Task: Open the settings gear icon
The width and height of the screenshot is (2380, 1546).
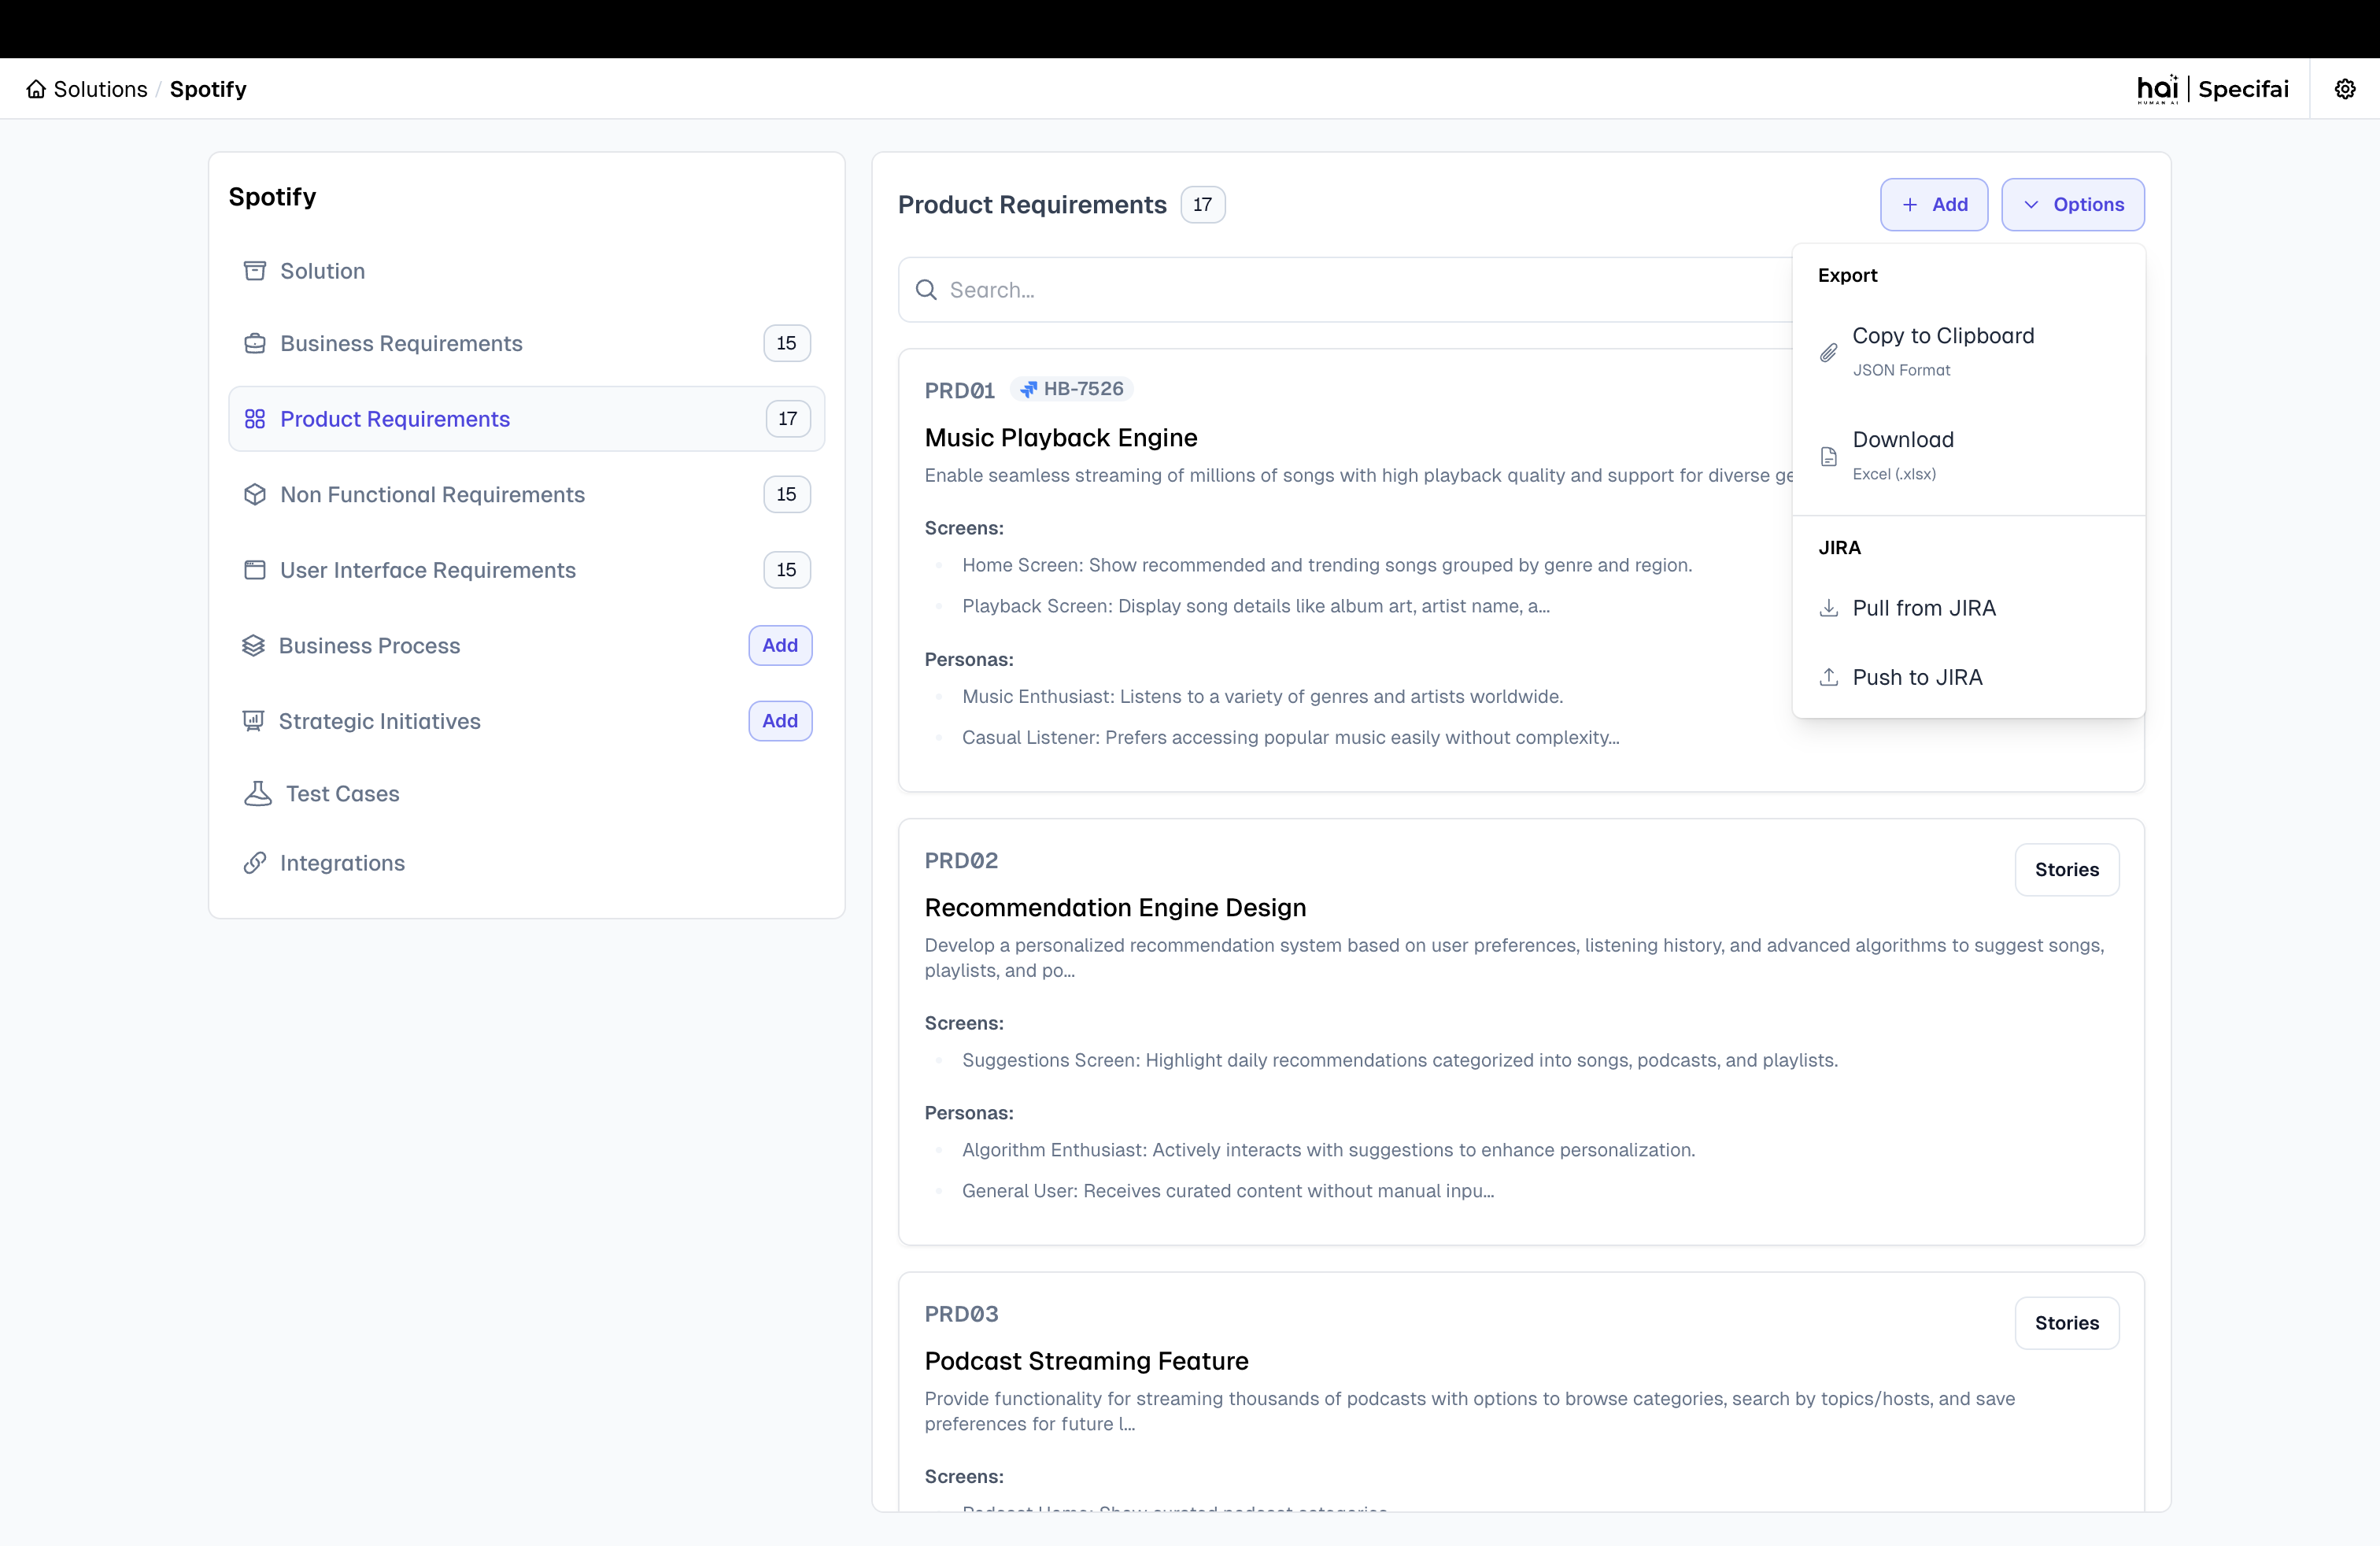Action: 2345,89
